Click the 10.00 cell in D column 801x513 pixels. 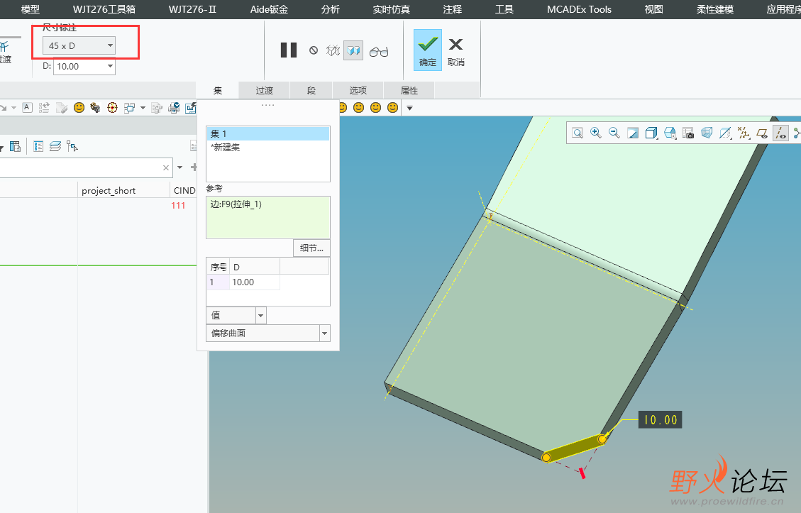(x=255, y=282)
